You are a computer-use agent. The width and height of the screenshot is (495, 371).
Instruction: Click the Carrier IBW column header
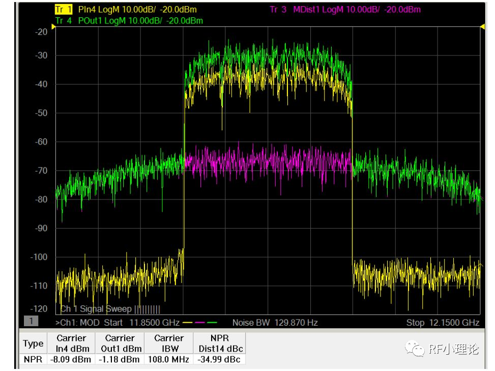170,343
